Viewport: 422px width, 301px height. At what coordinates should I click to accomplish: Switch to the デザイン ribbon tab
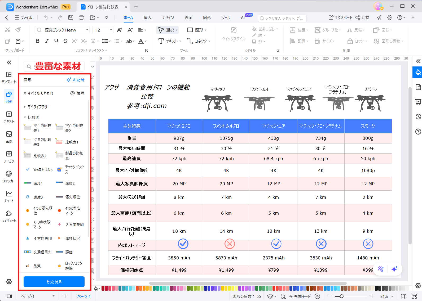pyautogui.click(x=168, y=17)
